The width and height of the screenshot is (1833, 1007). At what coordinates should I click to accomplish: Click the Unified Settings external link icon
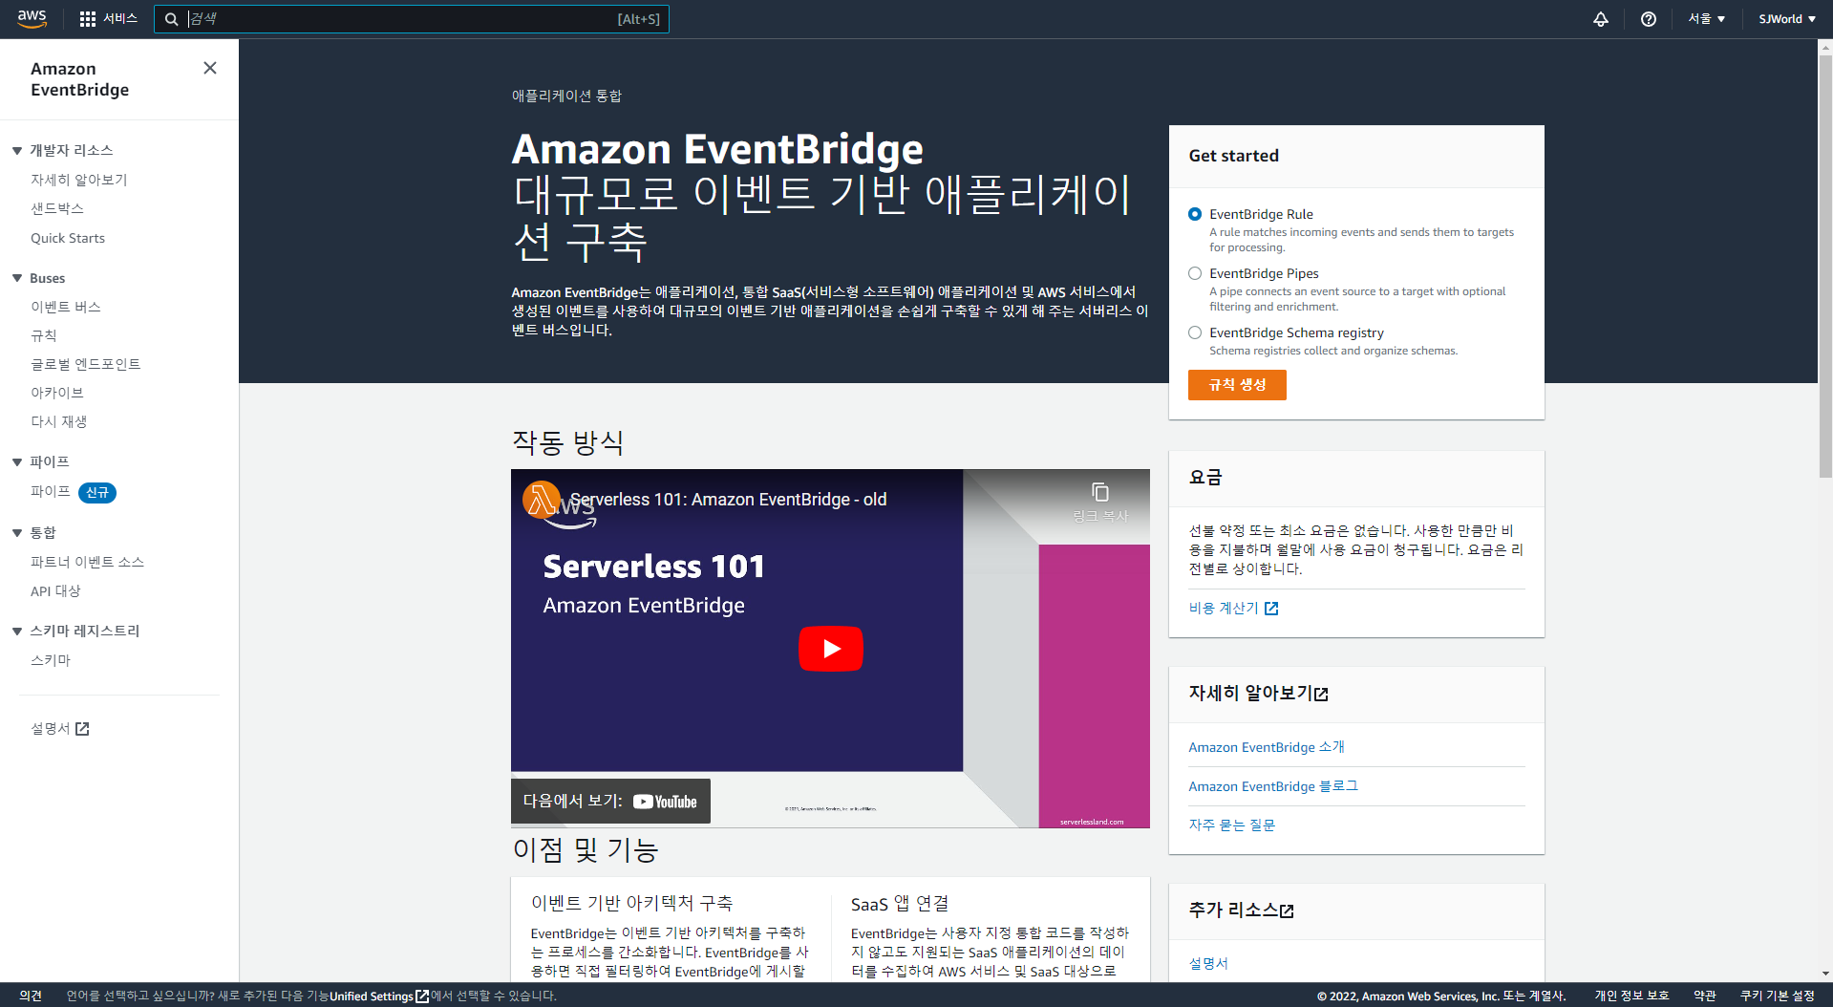422,996
